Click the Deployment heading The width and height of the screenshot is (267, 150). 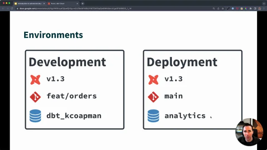click(182, 62)
